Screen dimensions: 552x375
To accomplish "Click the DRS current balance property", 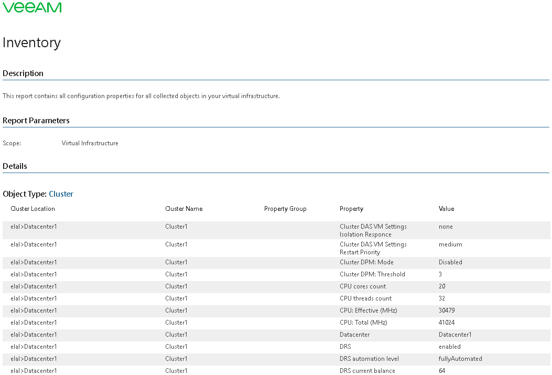I will click(x=367, y=371).
